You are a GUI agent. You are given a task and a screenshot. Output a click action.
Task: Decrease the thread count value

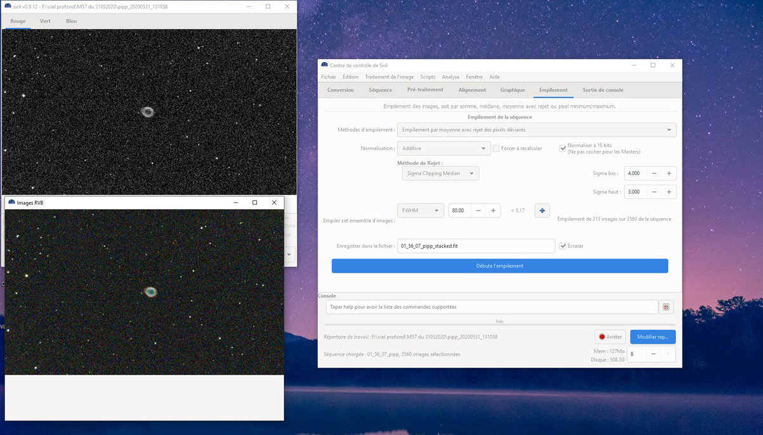click(653, 354)
